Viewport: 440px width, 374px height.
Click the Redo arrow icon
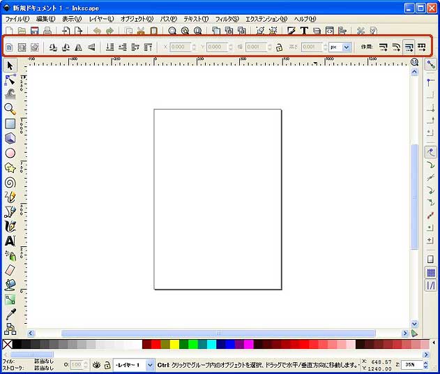109,30
